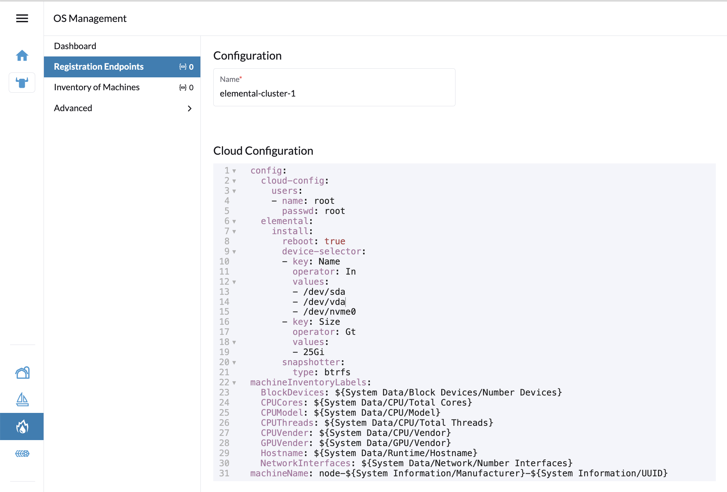
Task: Expand the Advanced menu chevron
Action: point(190,108)
